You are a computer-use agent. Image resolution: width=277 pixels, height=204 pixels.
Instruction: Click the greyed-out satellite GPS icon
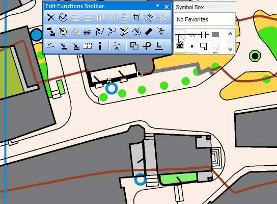[x=75, y=32]
